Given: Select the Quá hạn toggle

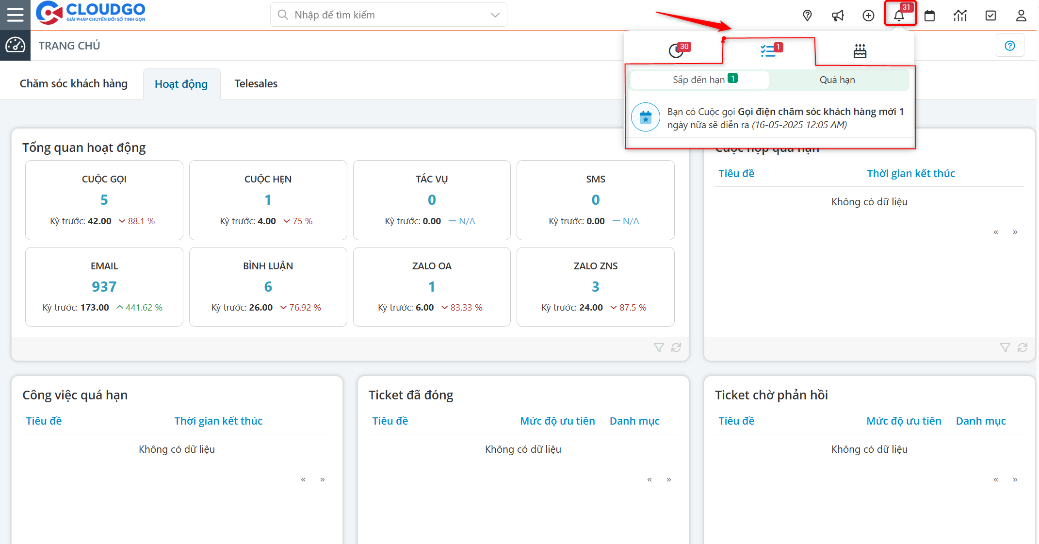Looking at the screenshot, I should coord(837,80).
